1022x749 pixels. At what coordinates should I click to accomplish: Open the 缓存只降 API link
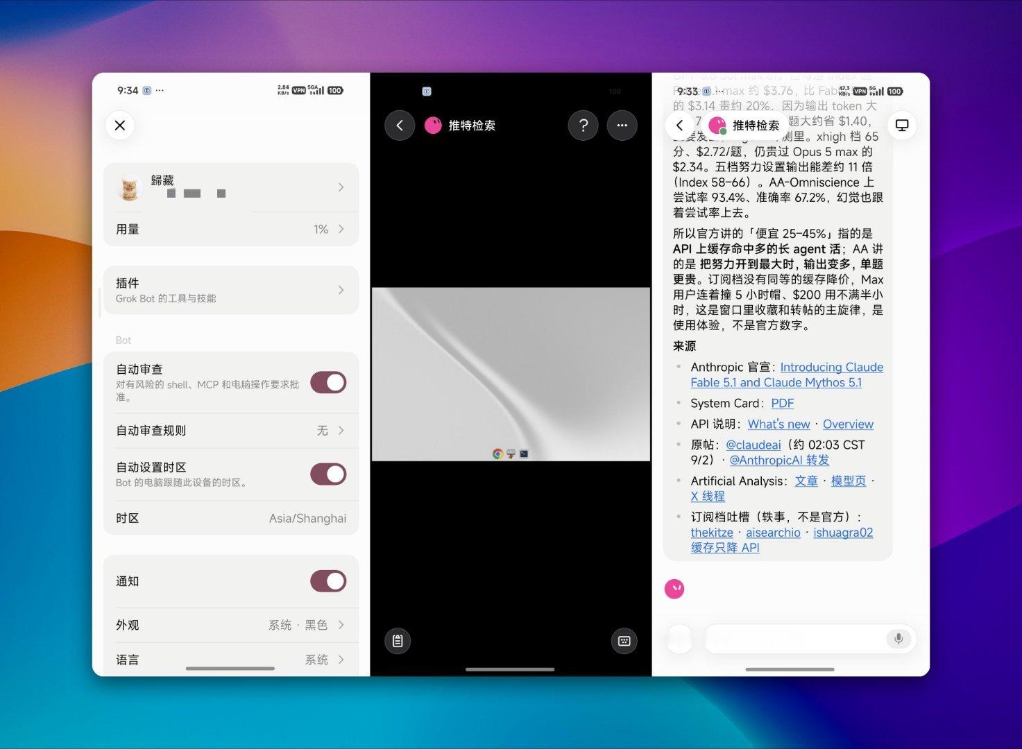pos(725,547)
